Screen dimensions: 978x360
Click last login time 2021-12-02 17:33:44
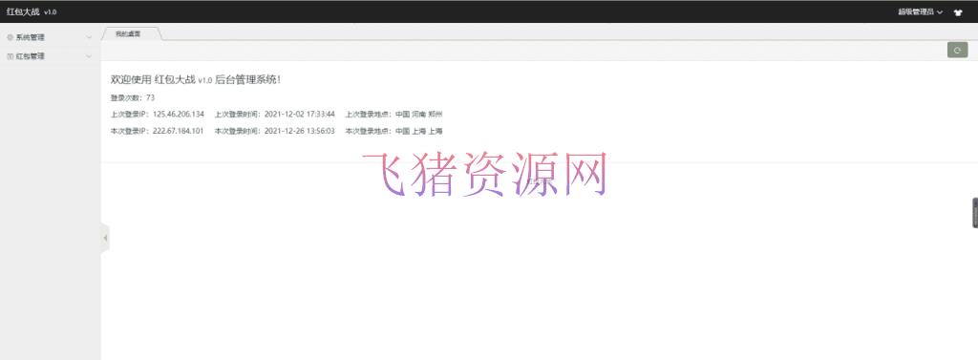click(x=300, y=115)
